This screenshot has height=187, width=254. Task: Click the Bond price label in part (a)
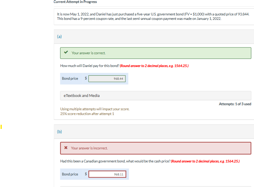(70, 78)
